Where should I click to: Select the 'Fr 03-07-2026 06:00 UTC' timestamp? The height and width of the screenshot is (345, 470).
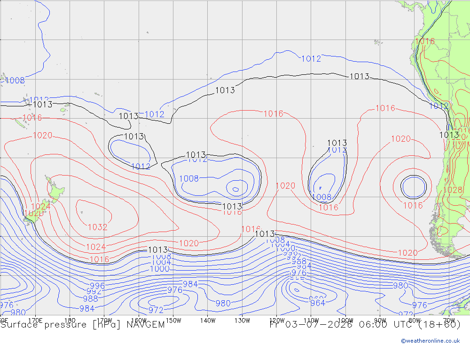point(342,325)
